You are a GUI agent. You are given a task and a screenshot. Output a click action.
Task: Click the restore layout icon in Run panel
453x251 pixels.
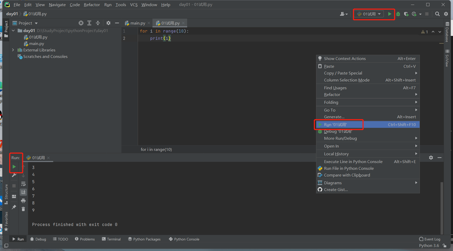tap(14, 196)
